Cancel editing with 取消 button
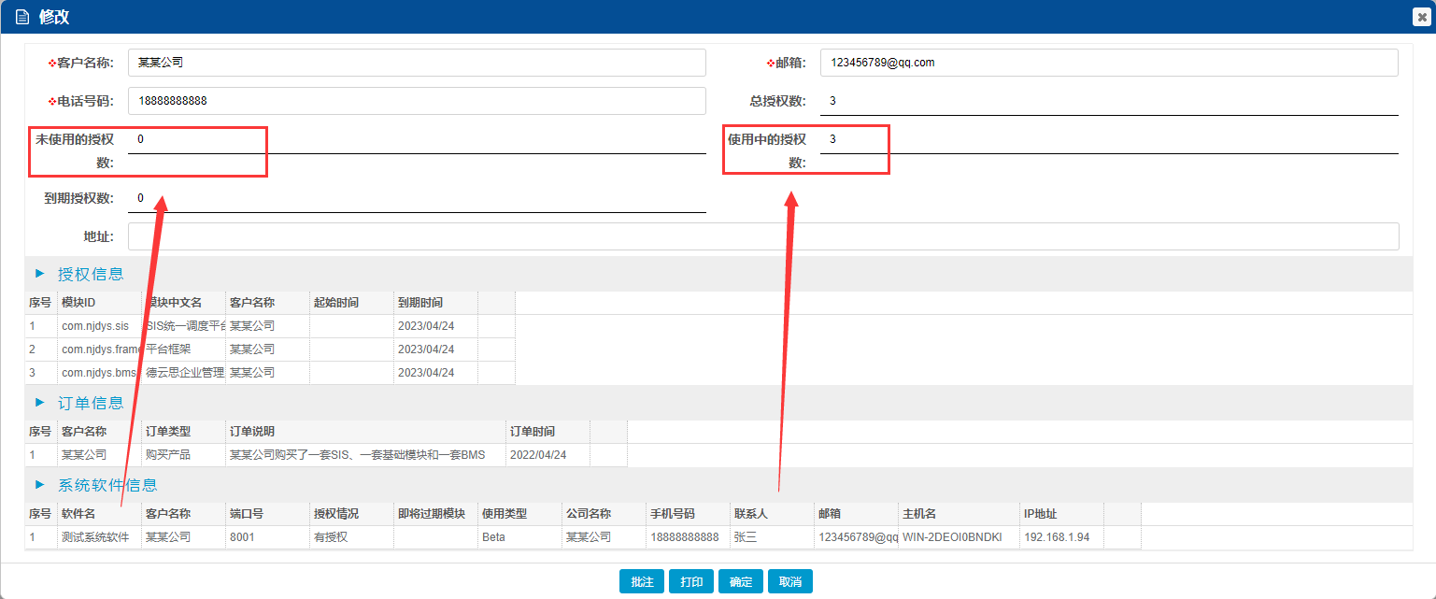The height and width of the screenshot is (599, 1436). coord(790,581)
